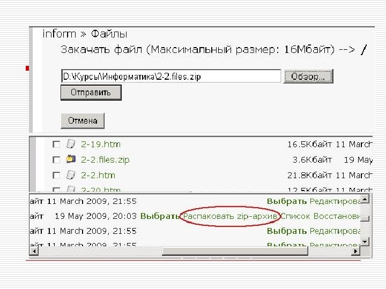This screenshot has width=386, height=289.
Task: Click the file path input field
Action: pos(171,76)
